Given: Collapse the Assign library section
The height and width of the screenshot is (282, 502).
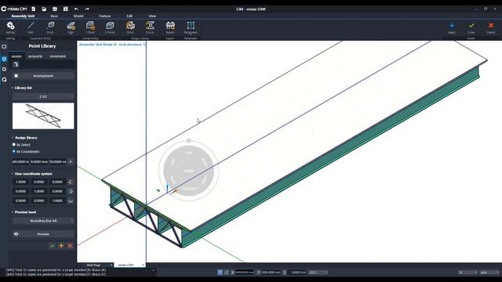Looking at the screenshot, I should (13, 138).
